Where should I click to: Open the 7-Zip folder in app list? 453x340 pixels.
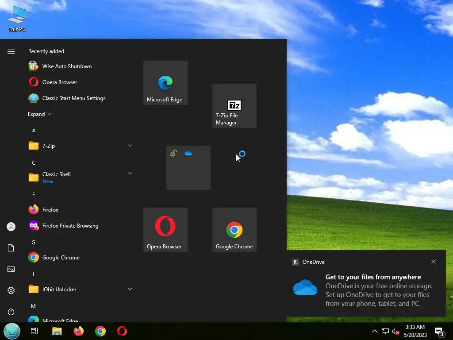tap(81, 146)
